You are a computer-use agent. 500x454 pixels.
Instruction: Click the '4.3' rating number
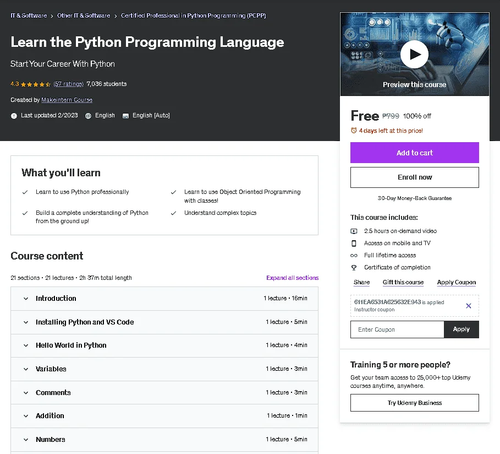[x=15, y=84]
